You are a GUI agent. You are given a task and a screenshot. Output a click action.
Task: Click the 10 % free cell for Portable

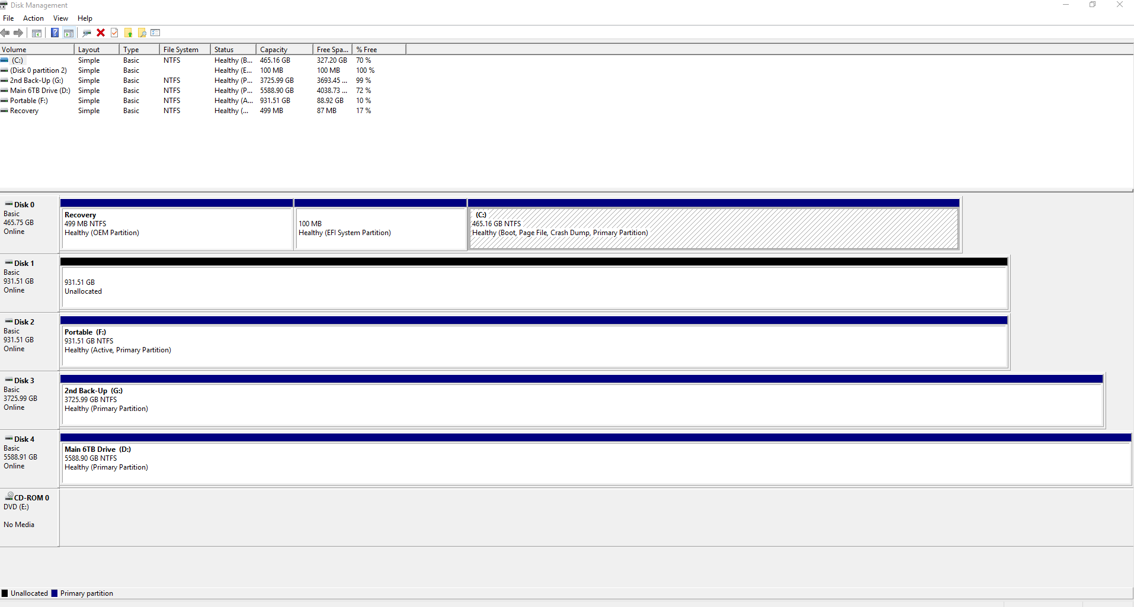click(x=363, y=101)
